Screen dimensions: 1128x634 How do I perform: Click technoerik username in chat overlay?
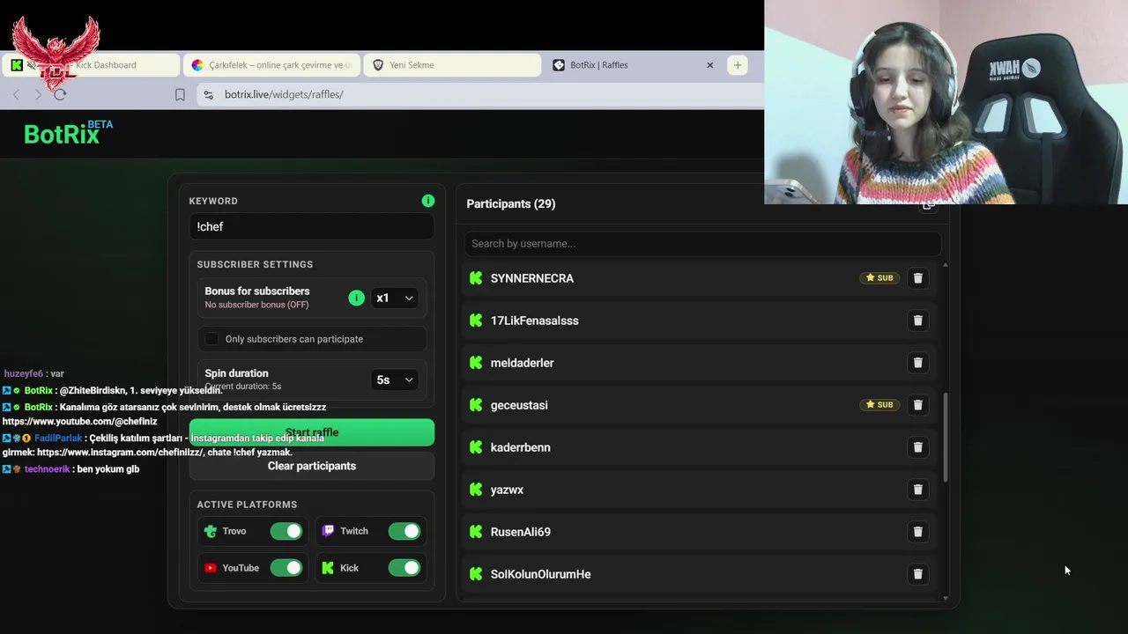pos(47,469)
